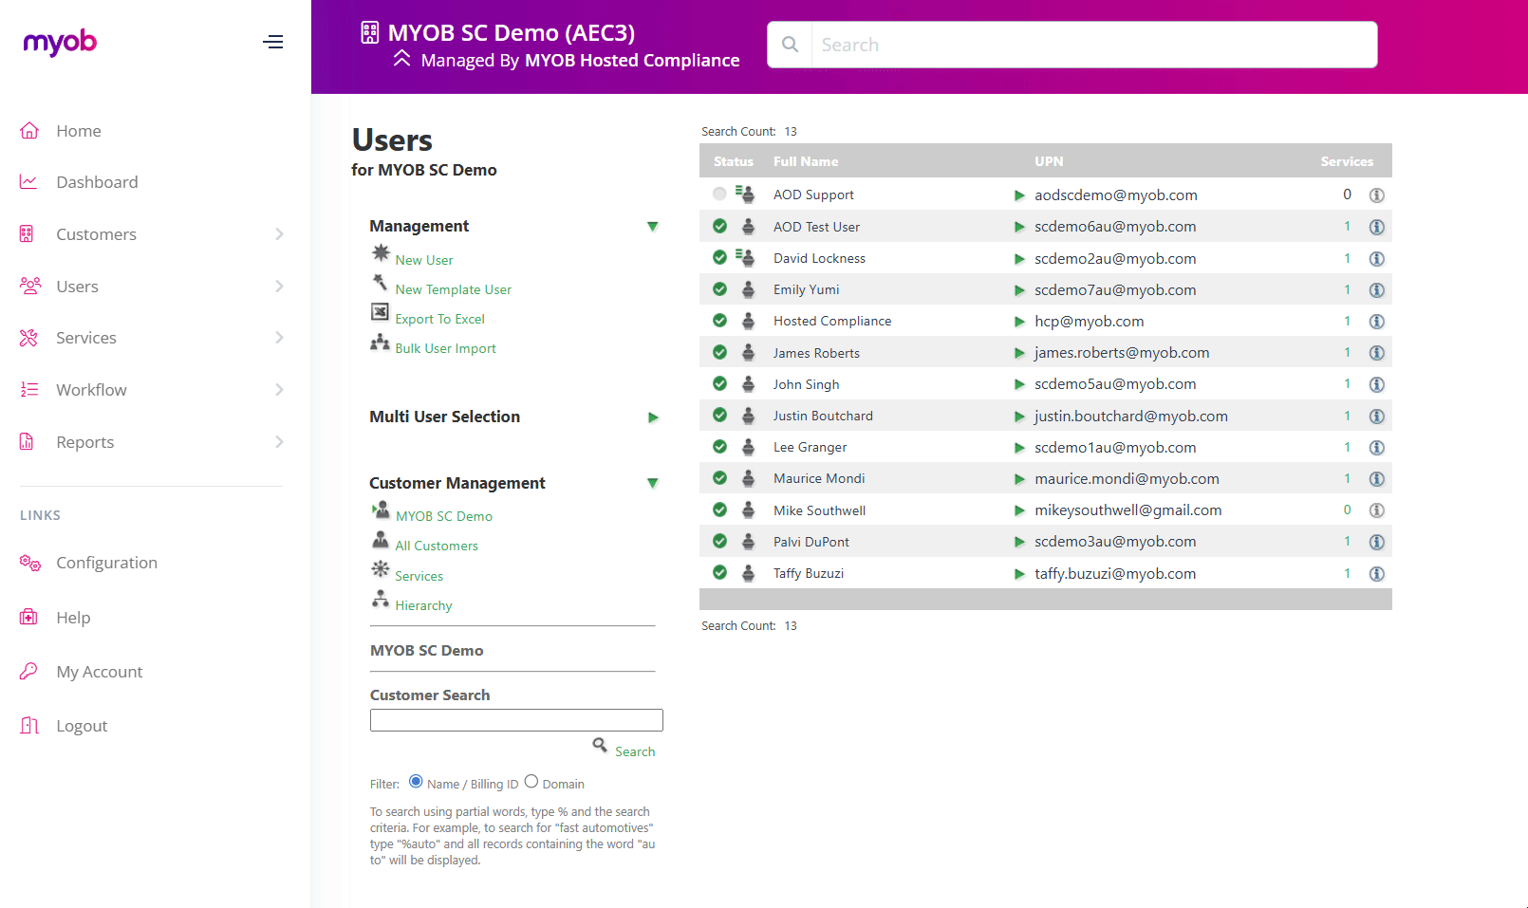Click the building icon beside MYOB SC Demo (AEC3)
This screenshot has width=1528, height=908.
click(370, 32)
